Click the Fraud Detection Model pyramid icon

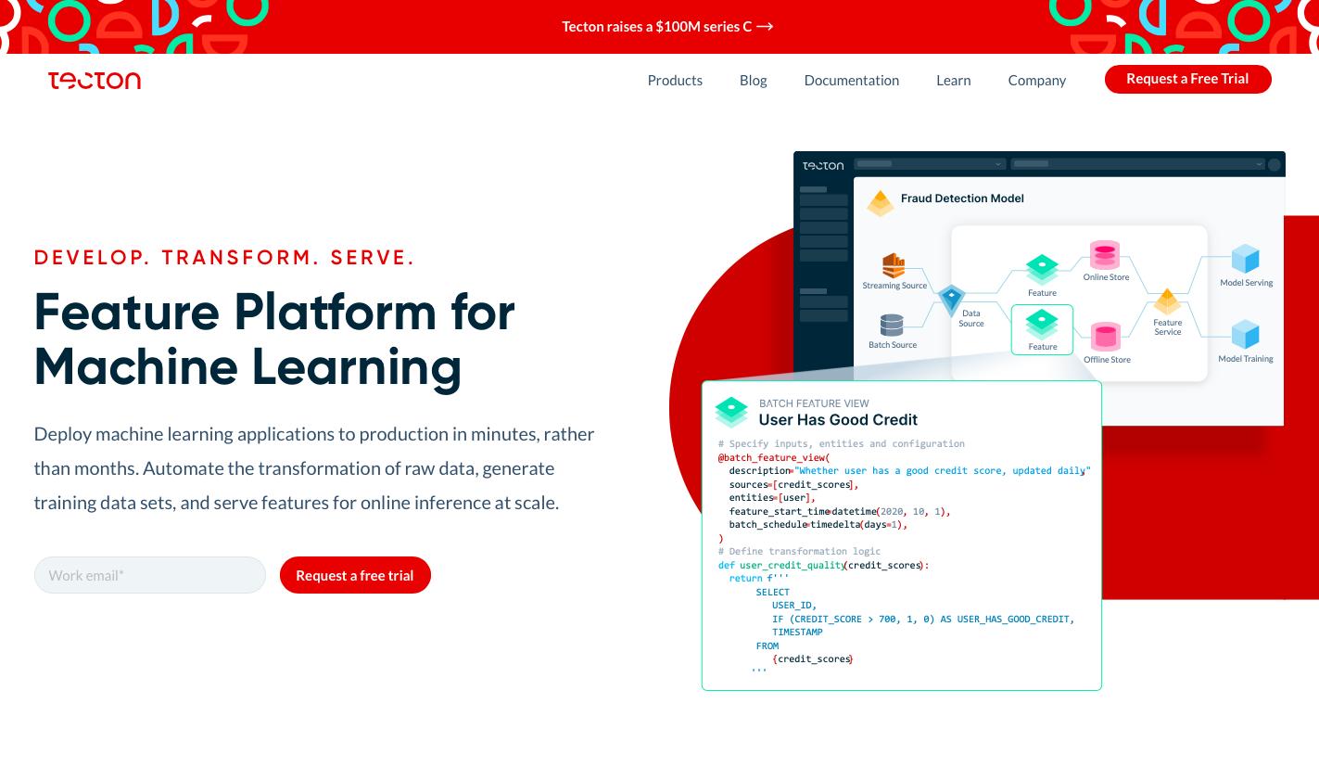pos(880,201)
